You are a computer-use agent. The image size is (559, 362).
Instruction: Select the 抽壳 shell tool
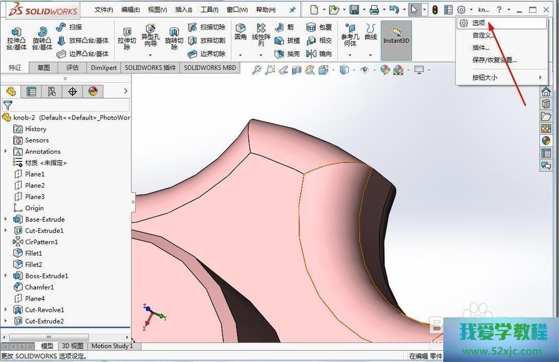287,54
